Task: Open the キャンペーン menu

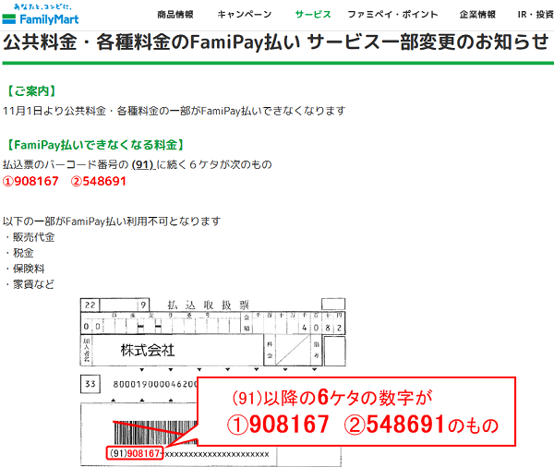Action: 245,15
